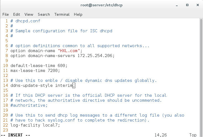Click the "option definitions common" comment line
203x137 pixels.
coord(80,46)
